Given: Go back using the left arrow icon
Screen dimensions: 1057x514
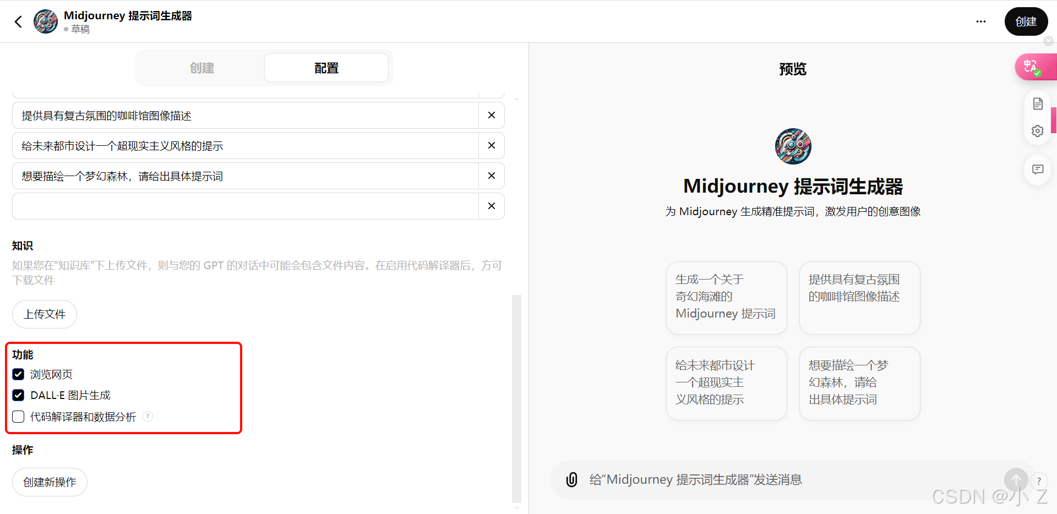Looking at the screenshot, I should coord(18,21).
